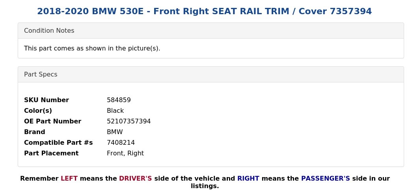Viewport: 410px width, 196px height.
Task: Click the Condition Notes panel header
Action: pos(49,31)
